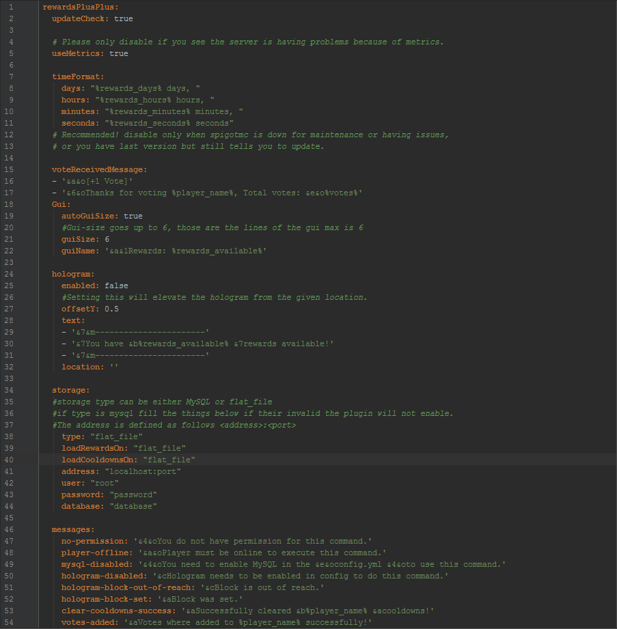Click the "%rewards_hours% hours, " string
Image resolution: width=617 pixels, height=629 pixels.
coord(155,100)
